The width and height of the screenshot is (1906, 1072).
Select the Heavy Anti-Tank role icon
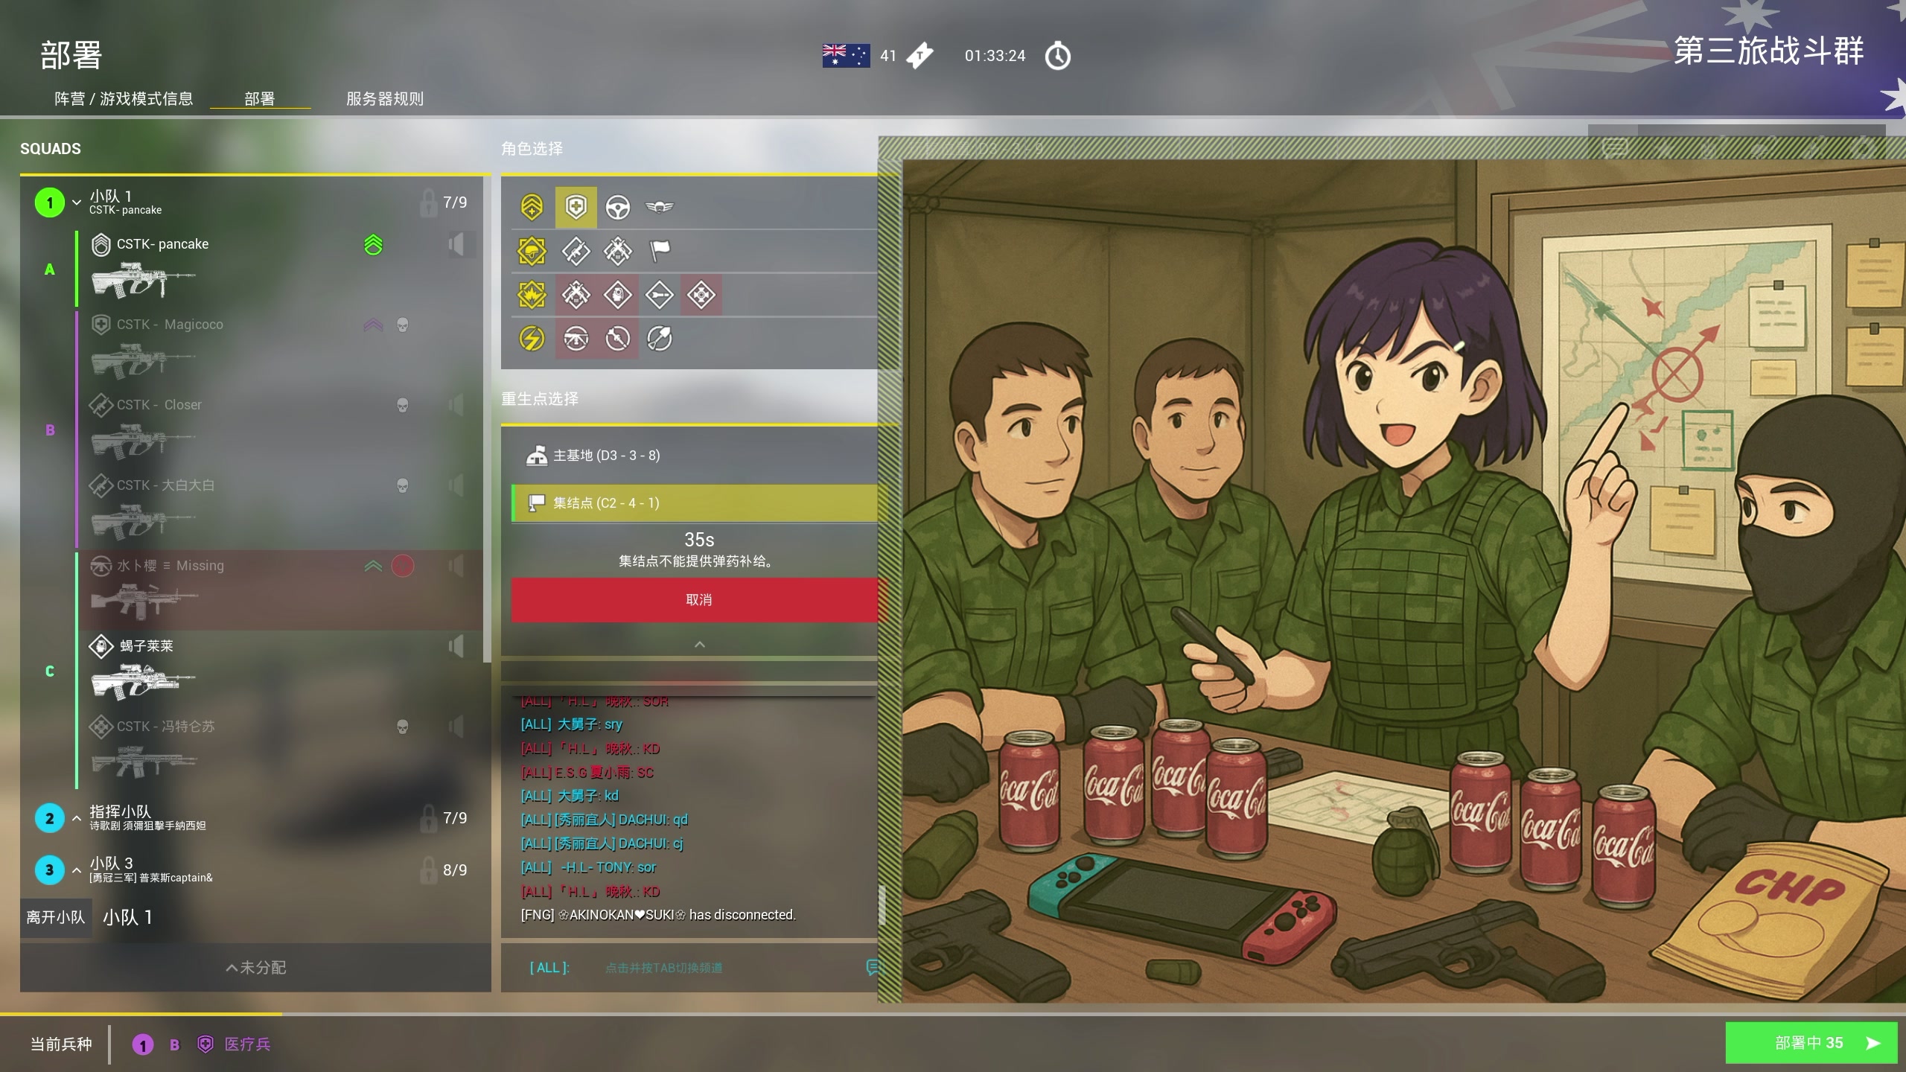(617, 339)
